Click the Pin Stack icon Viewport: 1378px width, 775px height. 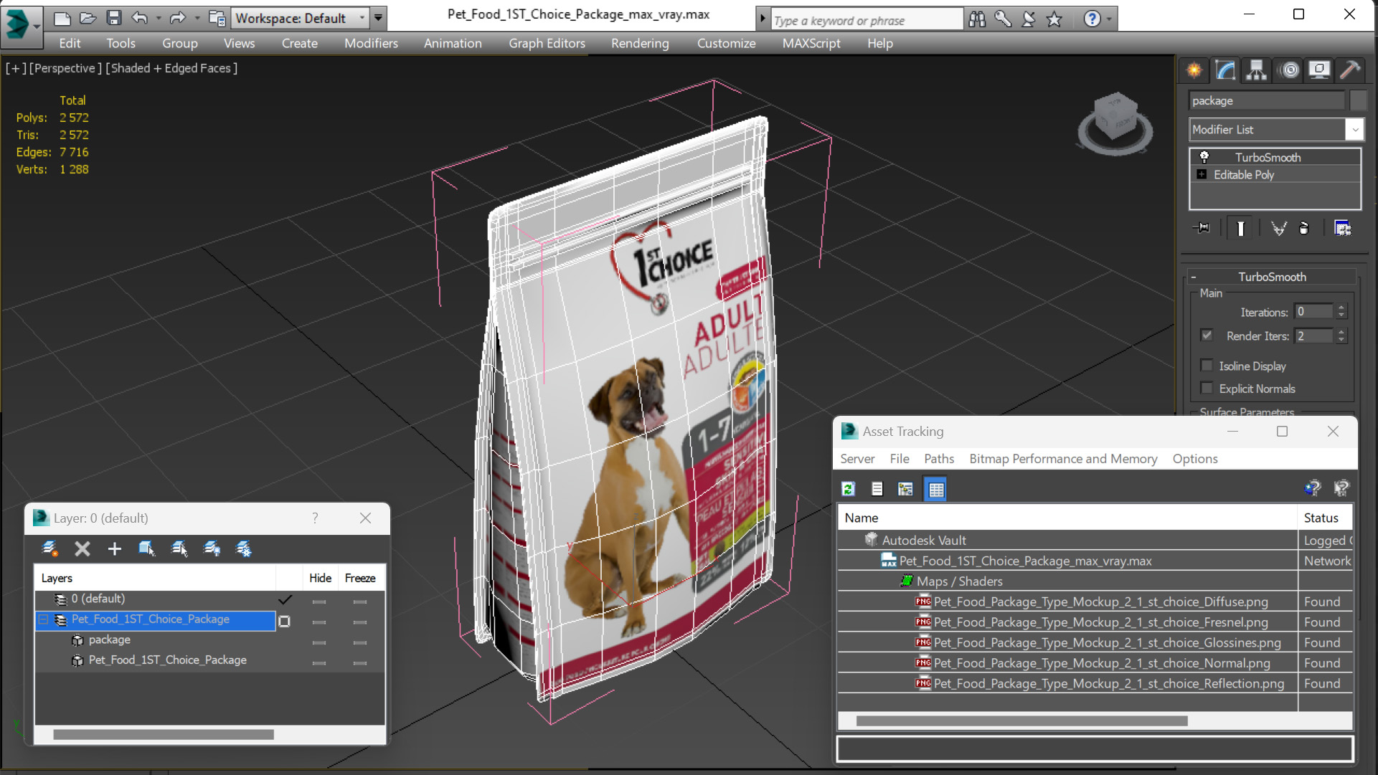tap(1202, 228)
